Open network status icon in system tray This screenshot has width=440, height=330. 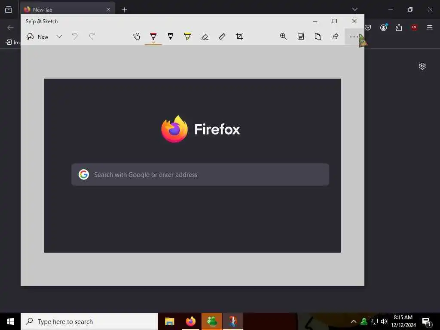click(374, 321)
